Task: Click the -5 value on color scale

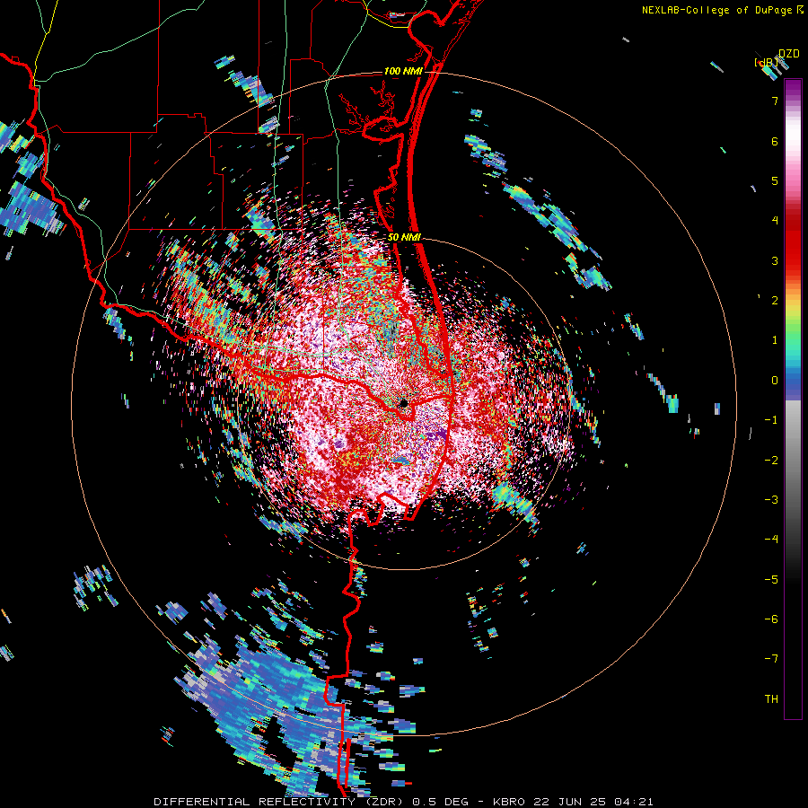Action: (x=771, y=580)
